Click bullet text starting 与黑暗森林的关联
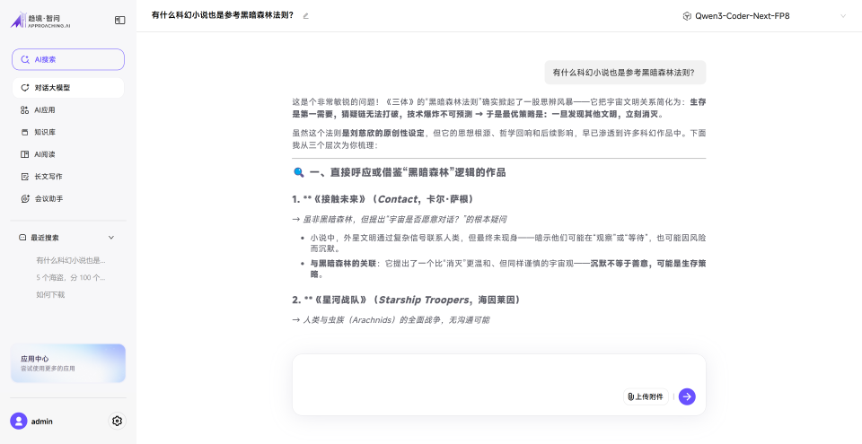The width and height of the screenshot is (862, 444). 508,269
